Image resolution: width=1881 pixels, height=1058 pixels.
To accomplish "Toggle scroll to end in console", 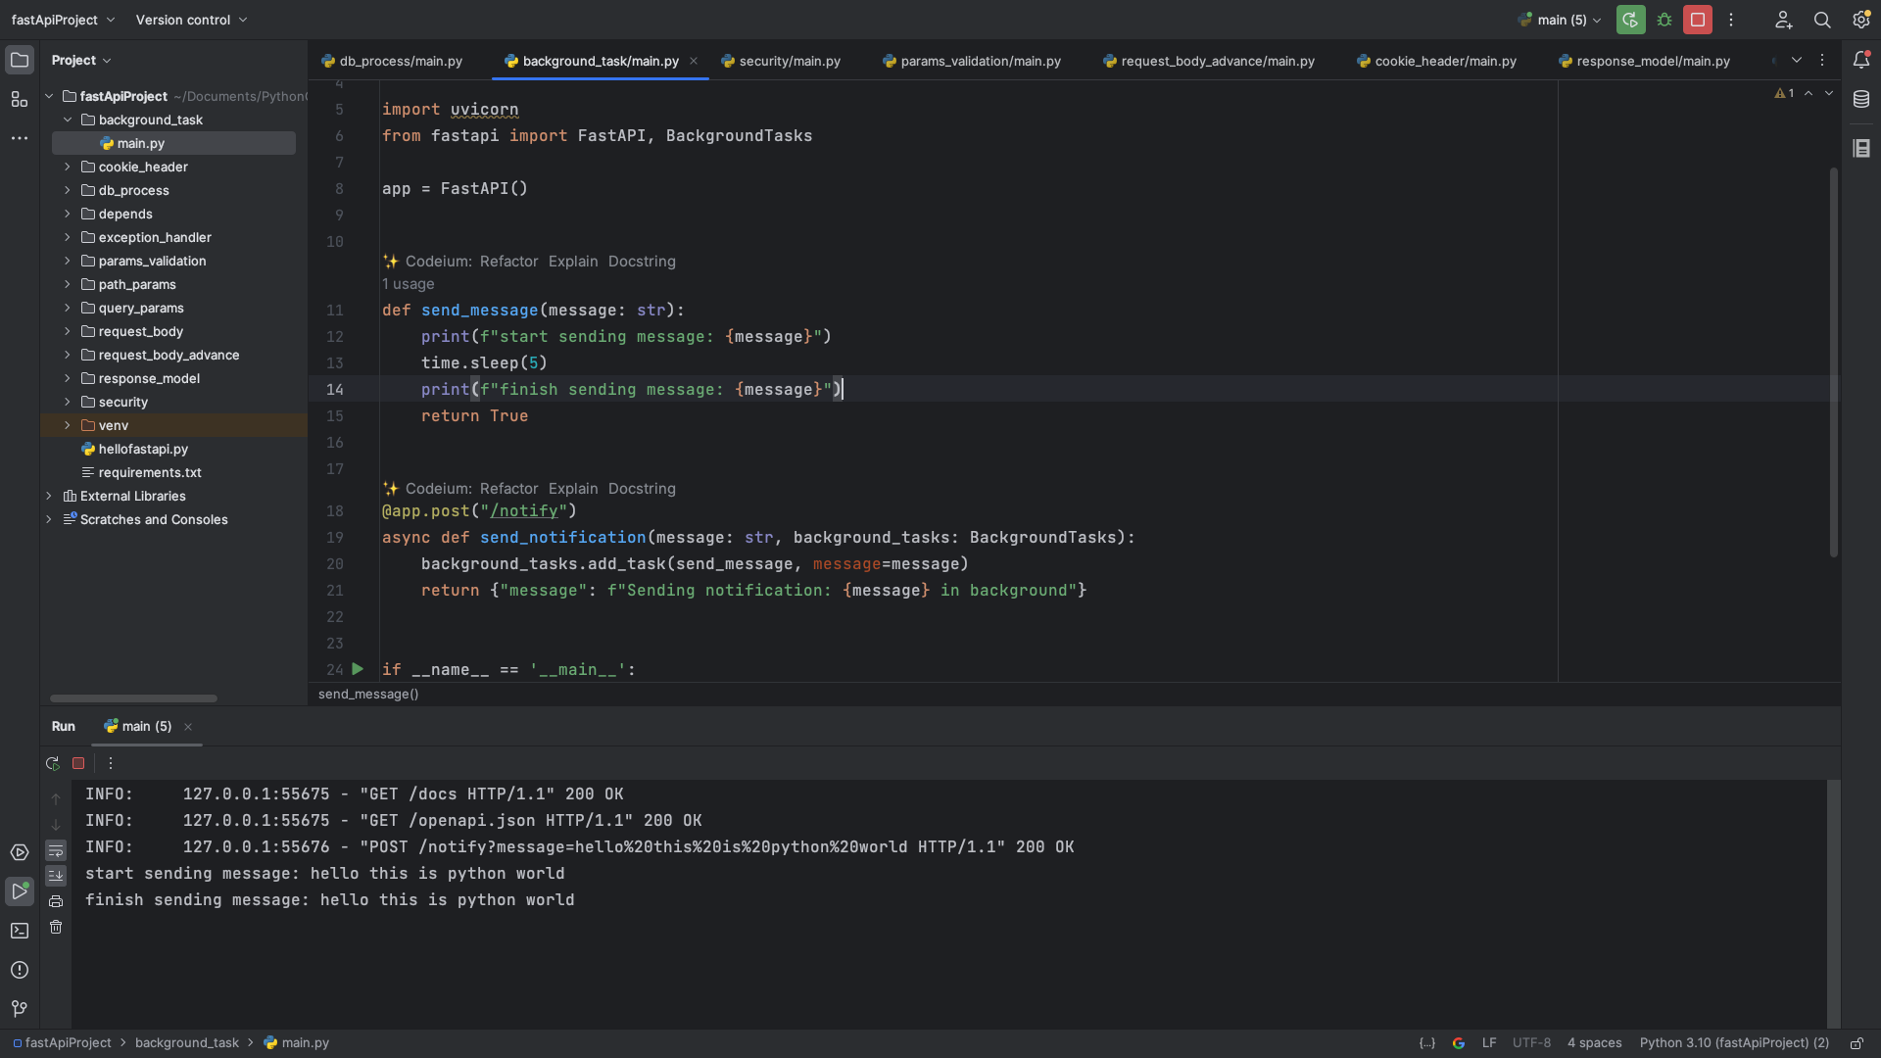I will click(56, 876).
